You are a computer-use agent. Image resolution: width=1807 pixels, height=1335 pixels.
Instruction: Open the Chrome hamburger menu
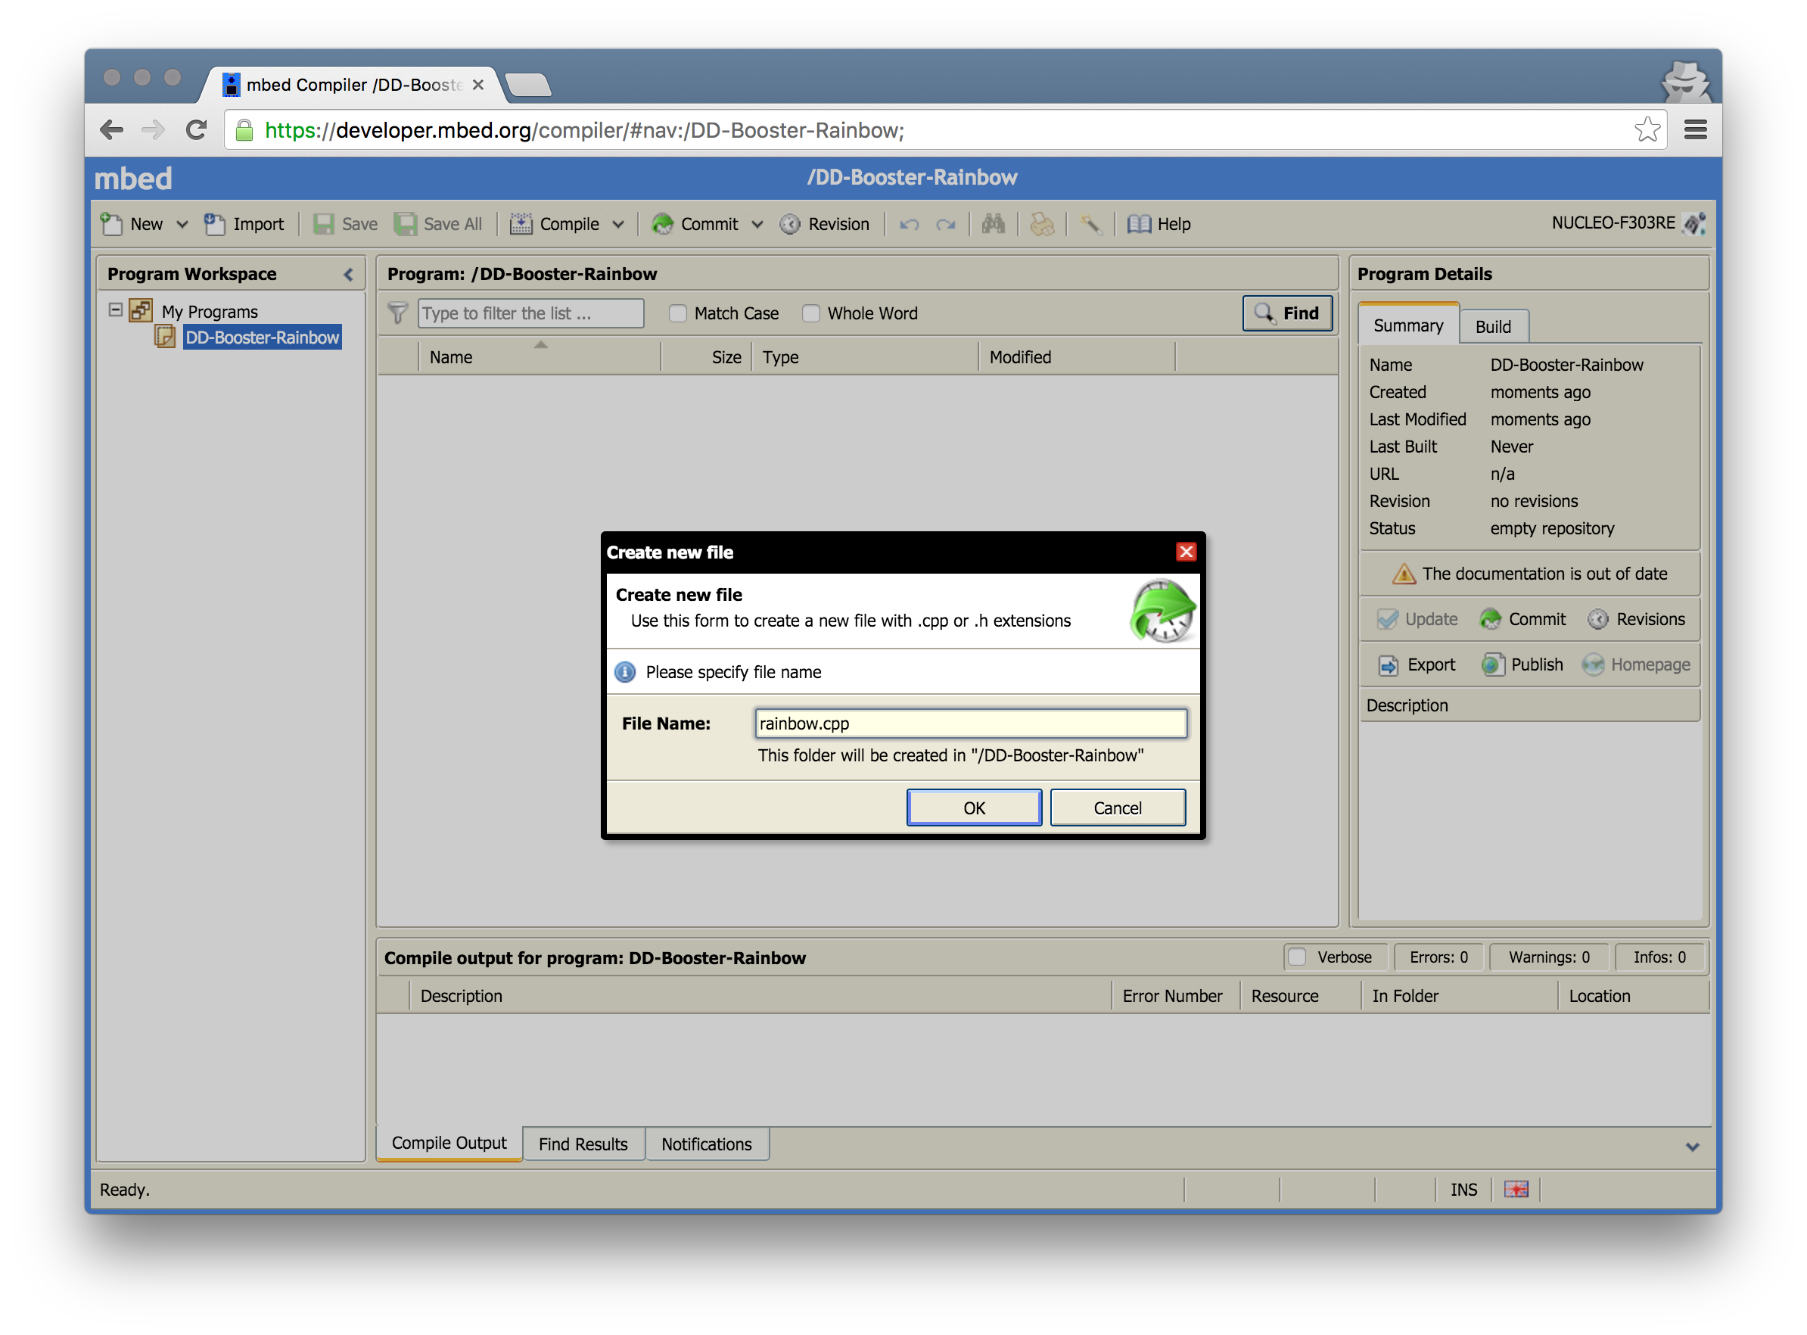click(1695, 129)
